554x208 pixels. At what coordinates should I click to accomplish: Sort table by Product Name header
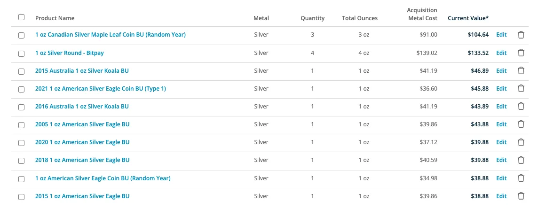pyautogui.click(x=55, y=18)
